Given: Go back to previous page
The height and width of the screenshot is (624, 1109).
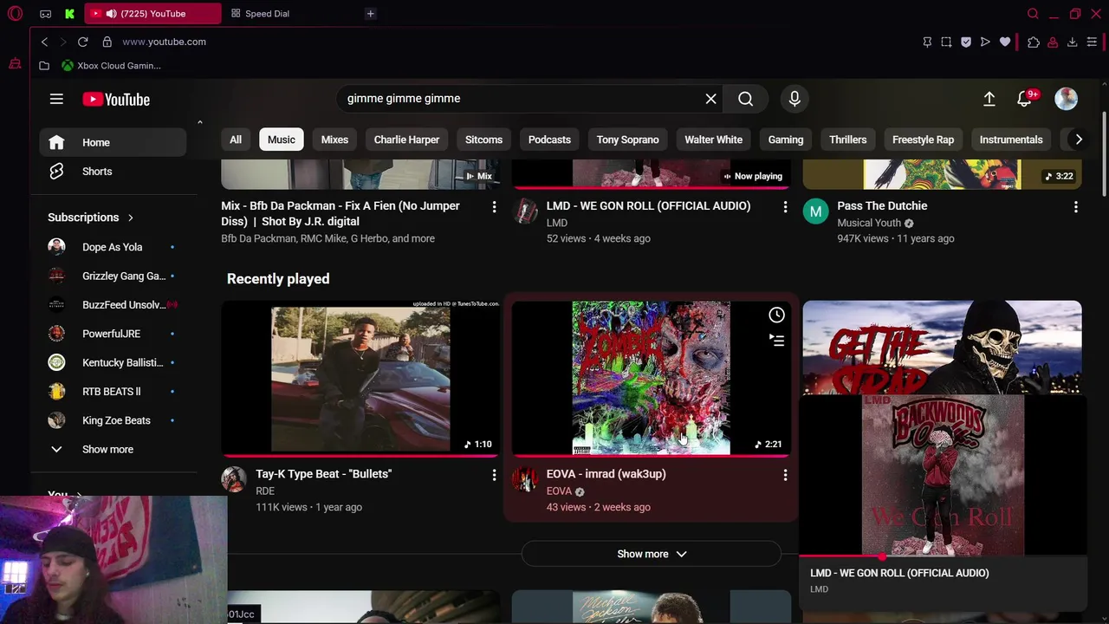Looking at the screenshot, I should (x=45, y=42).
